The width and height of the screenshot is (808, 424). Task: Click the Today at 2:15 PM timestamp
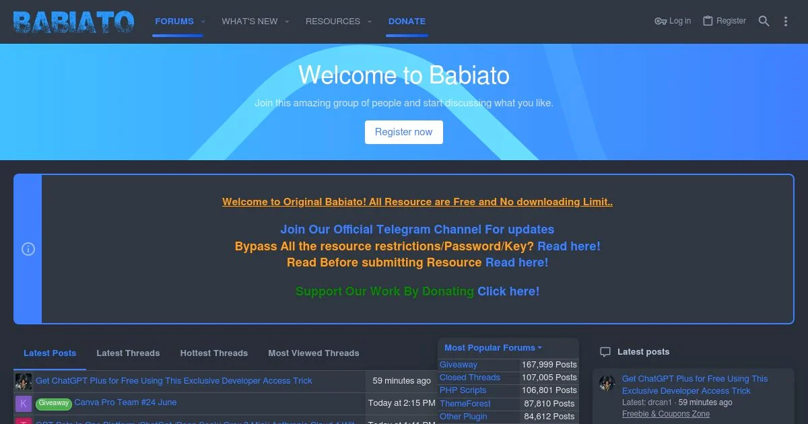coord(402,403)
